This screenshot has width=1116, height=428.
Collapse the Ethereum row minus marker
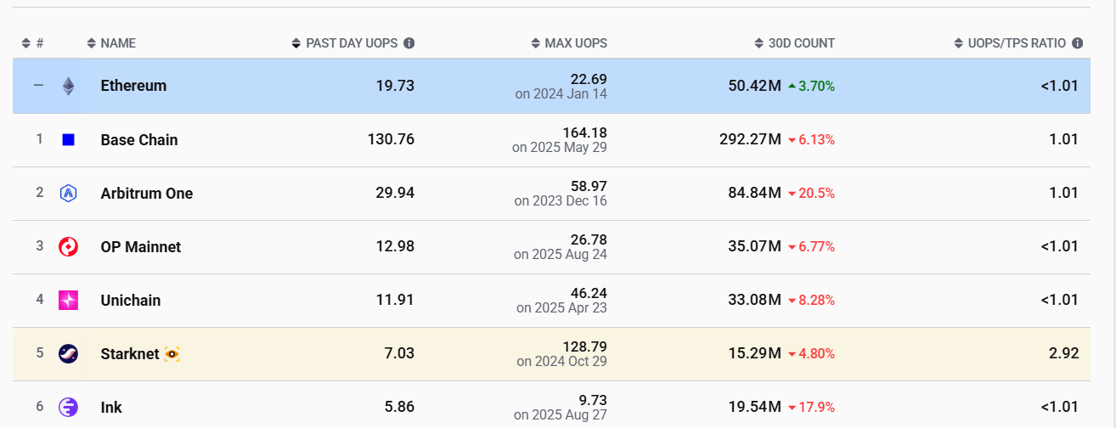click(38, 86)
